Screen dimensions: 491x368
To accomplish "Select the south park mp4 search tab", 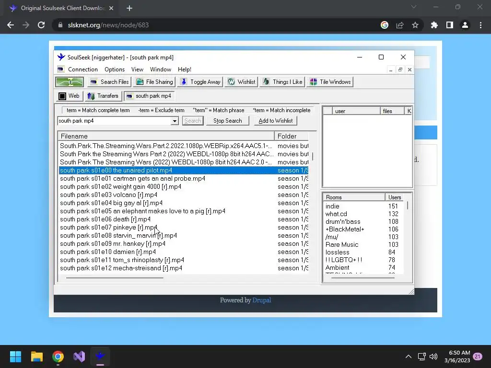I will 149,96.
